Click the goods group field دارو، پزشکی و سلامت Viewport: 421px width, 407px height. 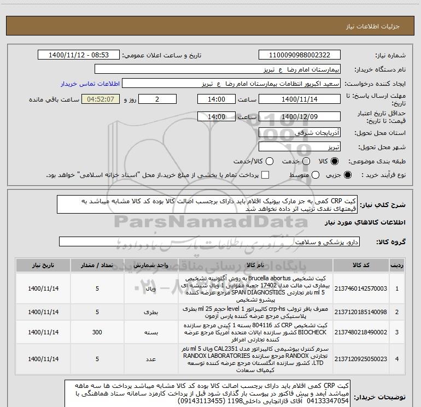pos(209,241)
